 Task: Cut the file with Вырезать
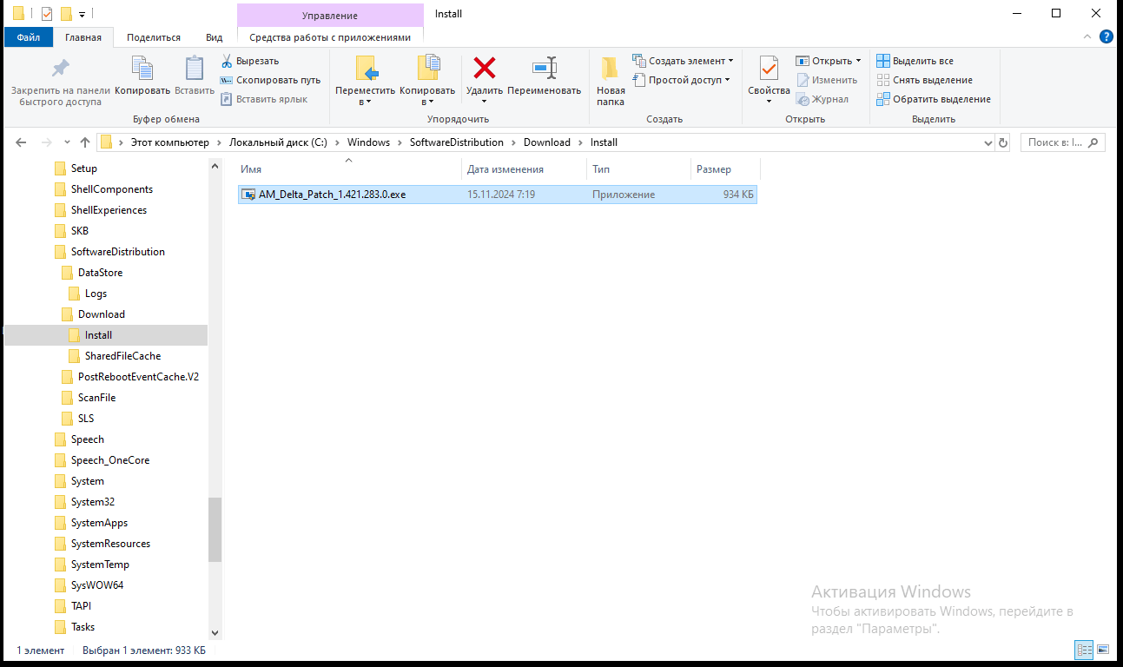point(257,60)
